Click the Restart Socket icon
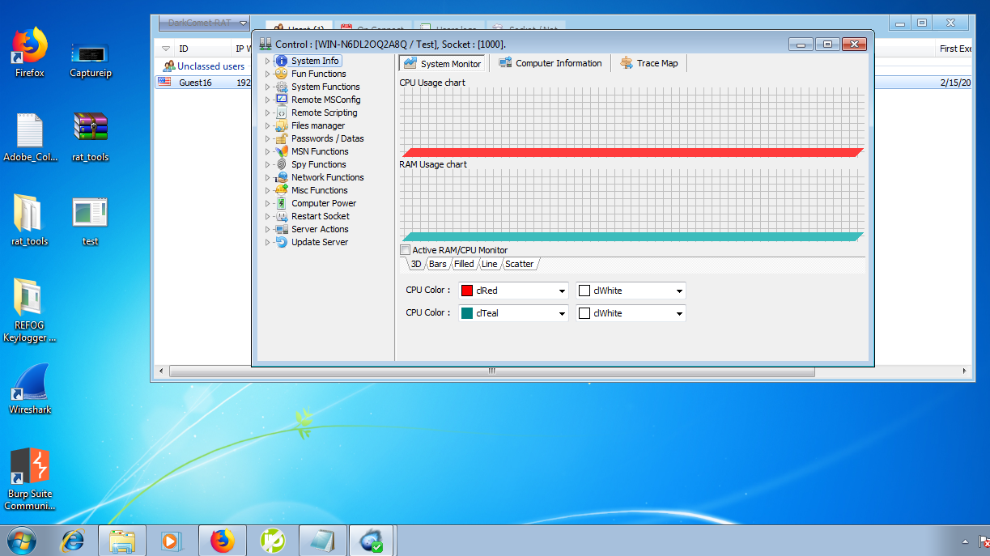This screenshot has height=556, width=990. (x=281, y=216)
